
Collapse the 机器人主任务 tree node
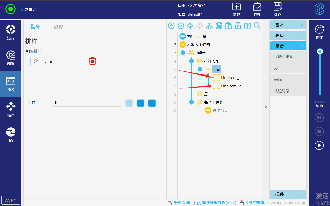(183, 45)
